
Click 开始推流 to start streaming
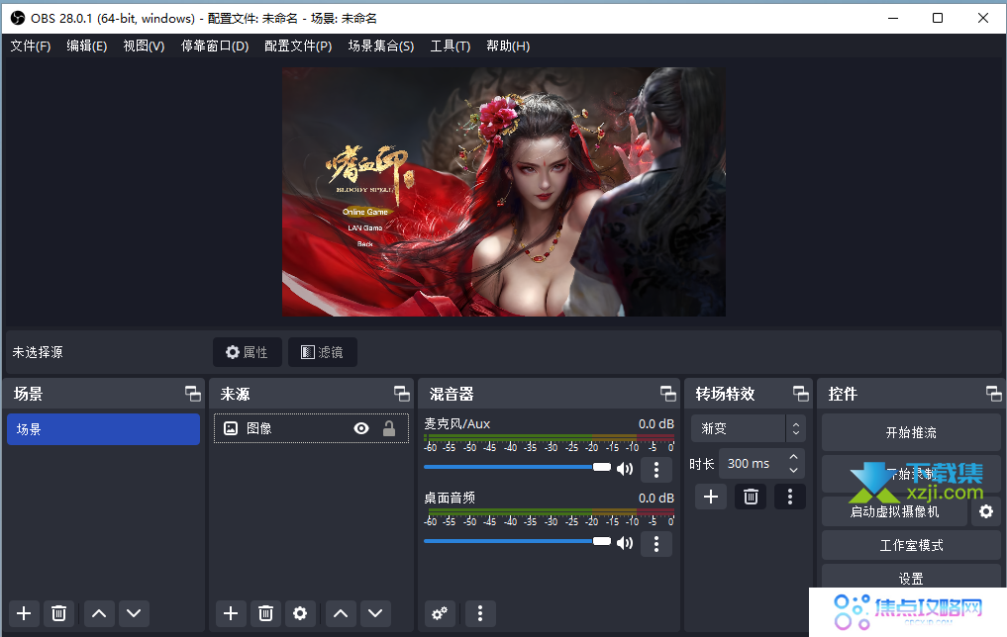coord(911,432)
